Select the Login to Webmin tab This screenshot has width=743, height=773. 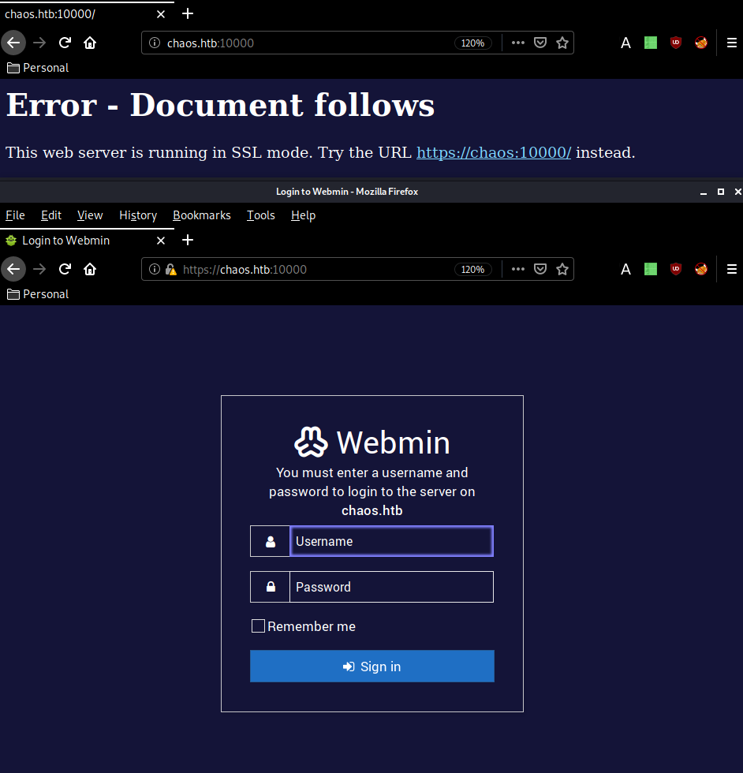[66, 241]
